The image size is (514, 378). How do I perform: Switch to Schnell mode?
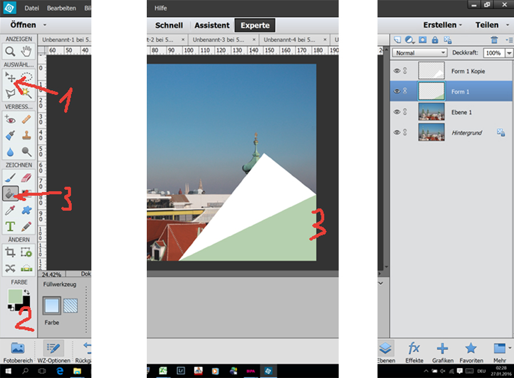(169, 25)
